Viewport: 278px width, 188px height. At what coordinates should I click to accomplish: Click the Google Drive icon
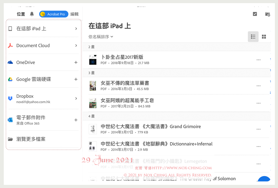10,79
